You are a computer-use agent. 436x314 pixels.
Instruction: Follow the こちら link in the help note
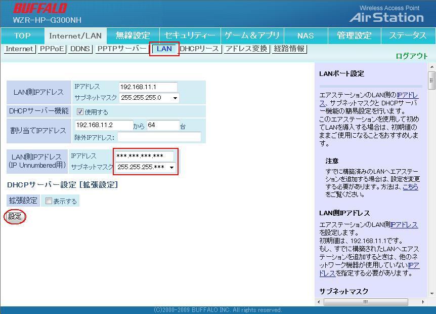[410, 187]
